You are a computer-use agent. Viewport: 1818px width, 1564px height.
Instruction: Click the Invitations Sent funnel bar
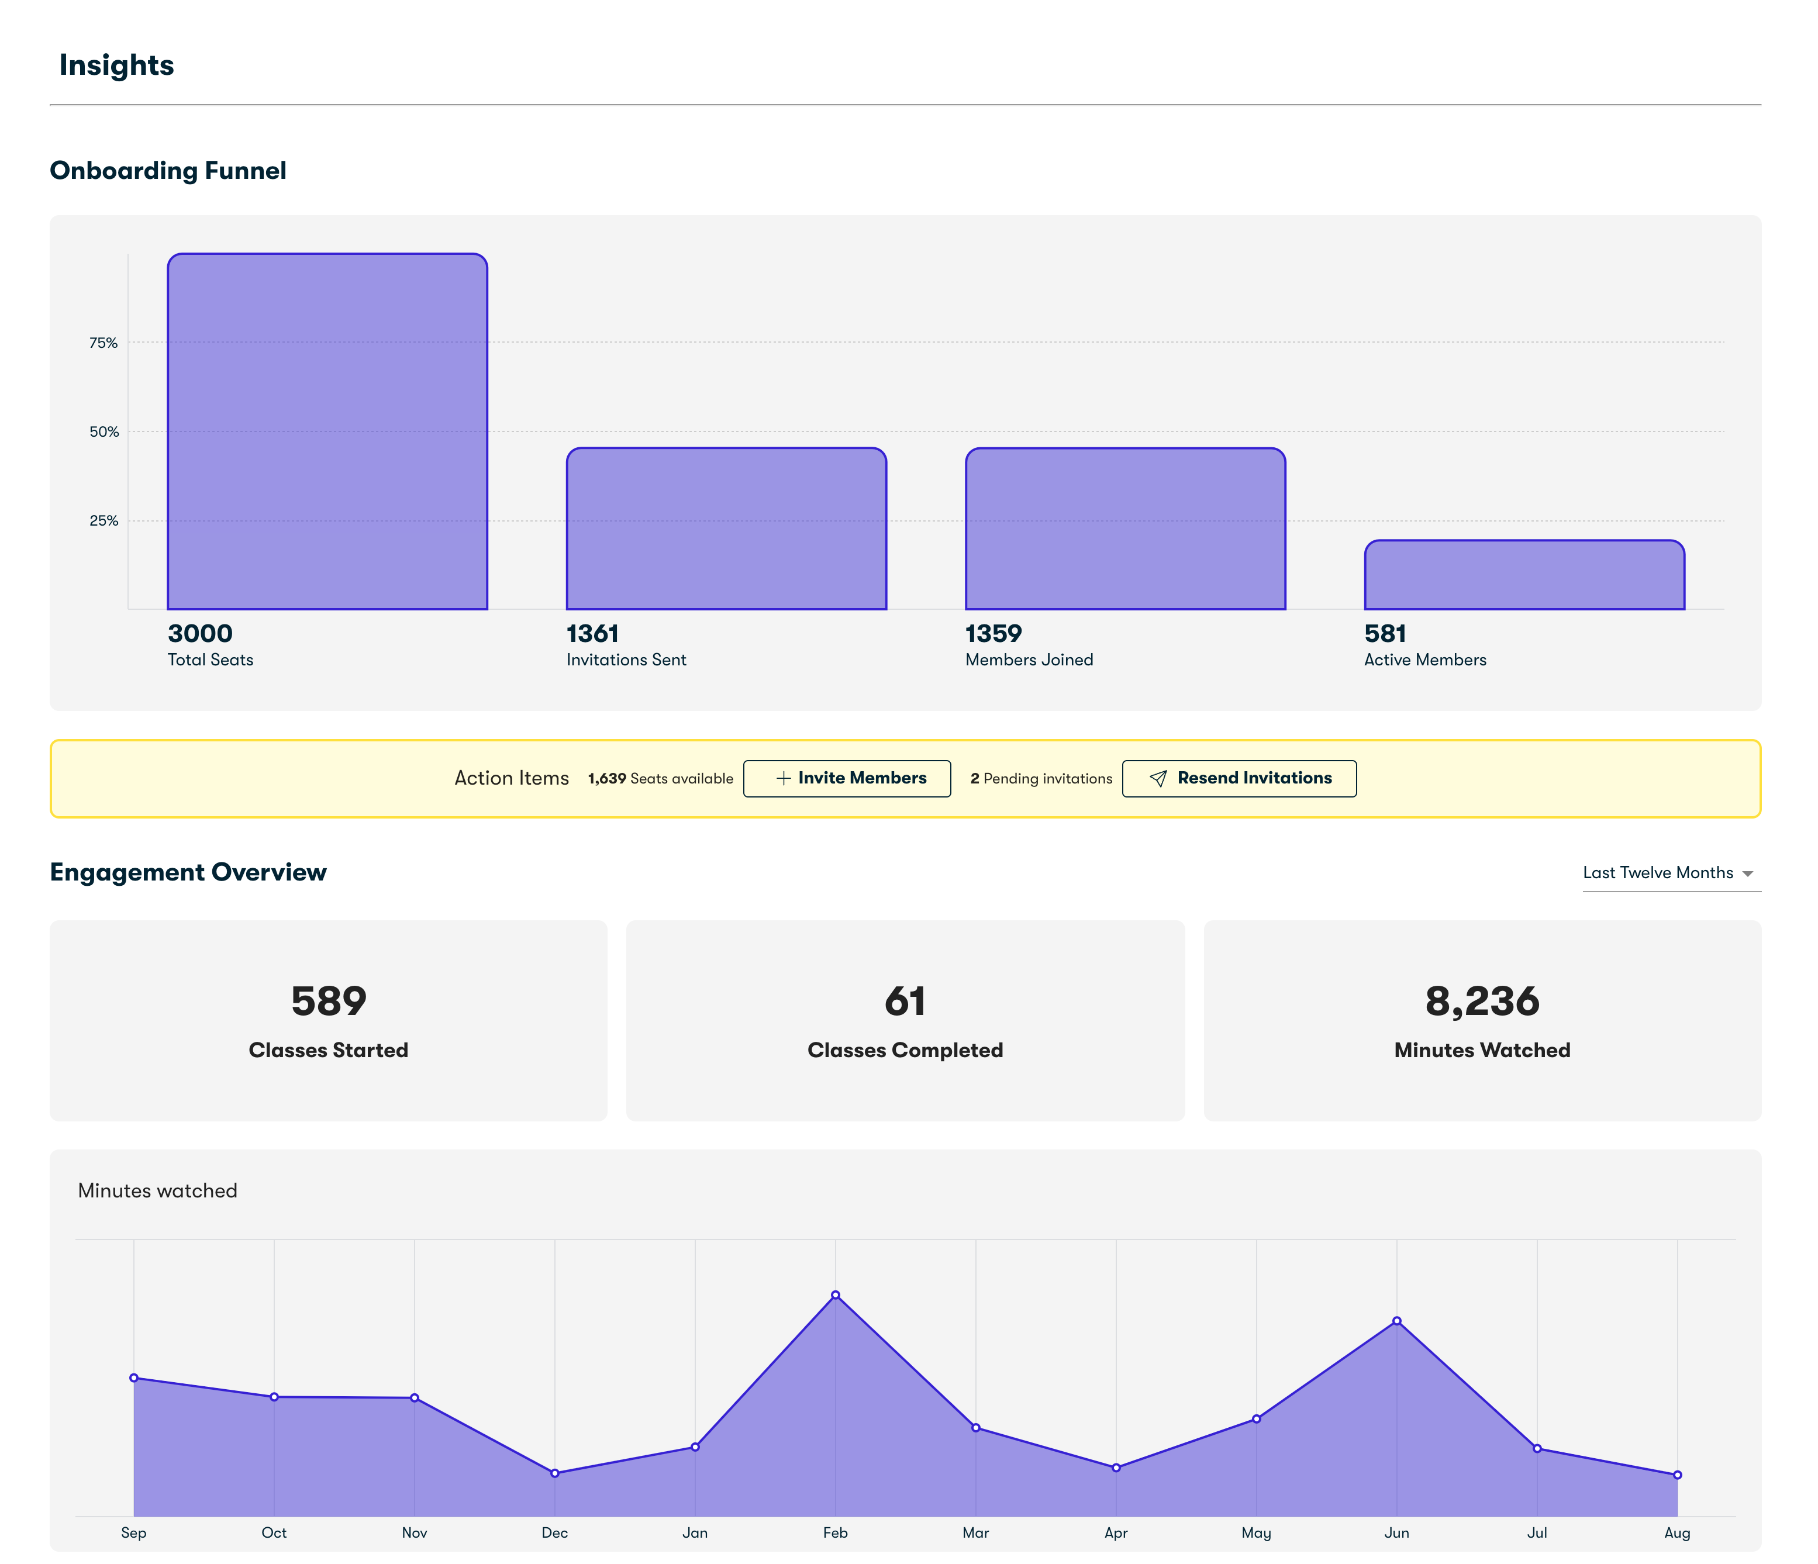pyautogui.click(x=726, y=529)
